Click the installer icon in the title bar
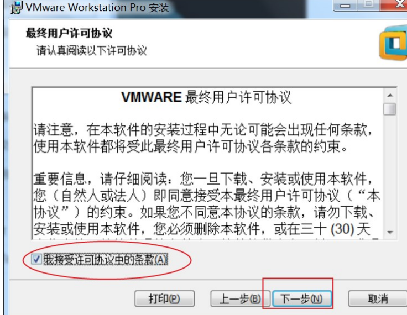This screenshot has width=407, height=315. click(17, 7)
